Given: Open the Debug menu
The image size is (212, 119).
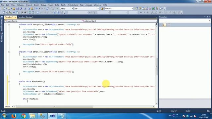Looking at the screenshot, I should [x=43, y=5].
